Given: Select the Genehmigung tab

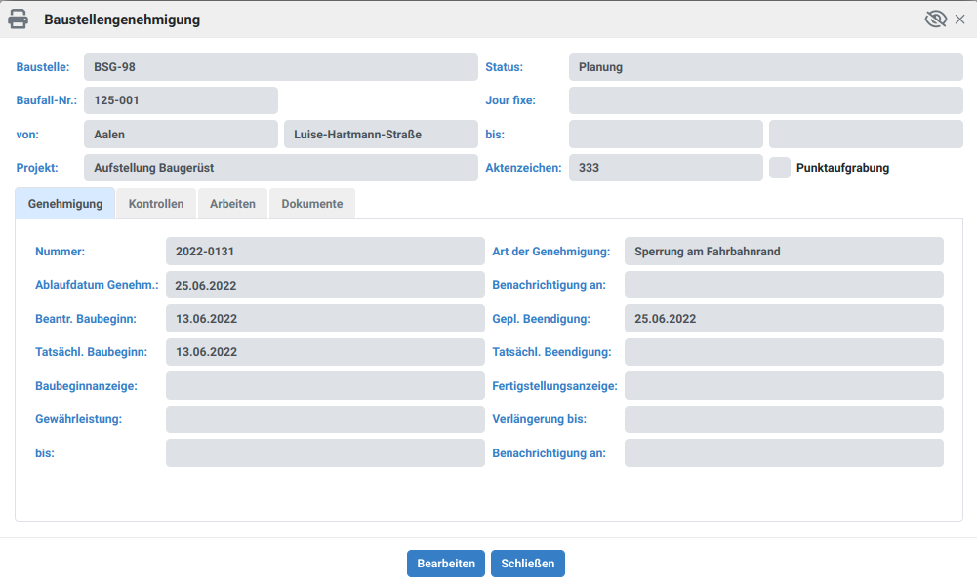Looking at the screenshot, I should (x=64, y=203).
